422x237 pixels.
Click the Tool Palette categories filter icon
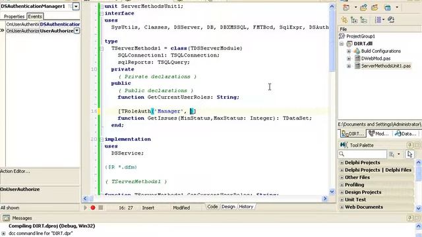pyautogui.click(x=392, y=154)
